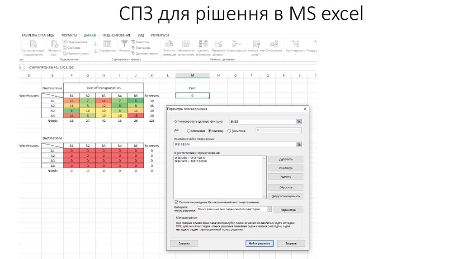Click Edit Links (Изменить связи)
The image size is (463, 259).
[76, 54]
